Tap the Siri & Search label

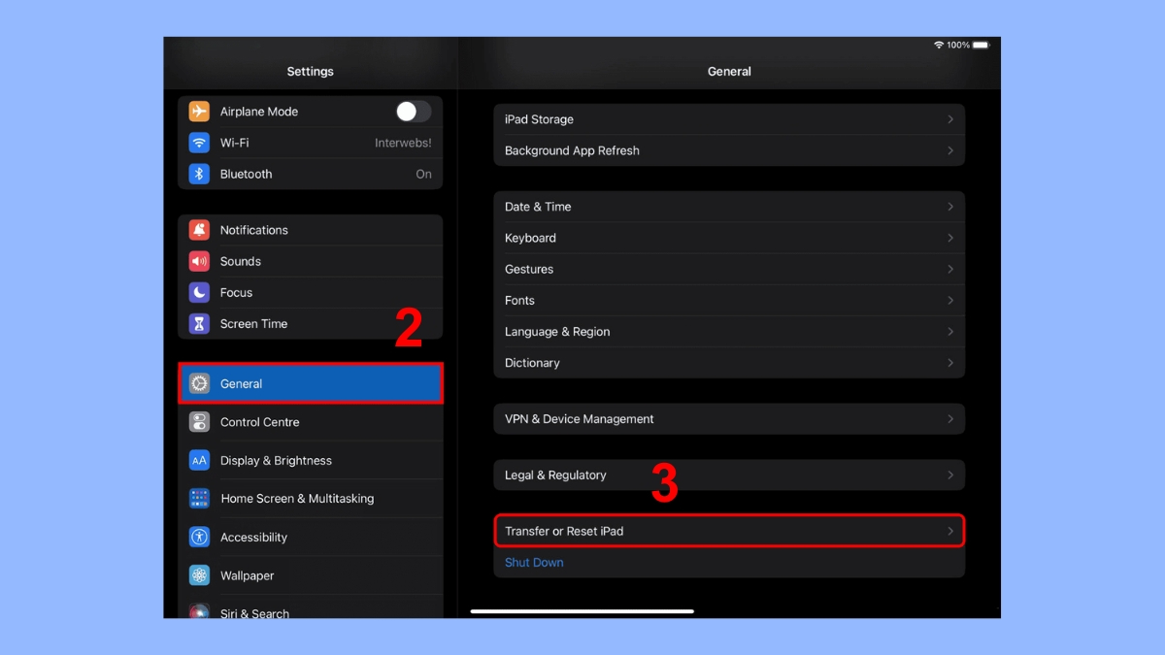coord(254,613)
